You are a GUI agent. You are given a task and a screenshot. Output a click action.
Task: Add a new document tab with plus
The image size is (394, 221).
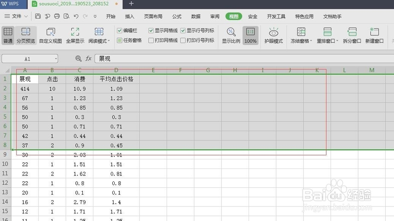(x=131, y=4)
